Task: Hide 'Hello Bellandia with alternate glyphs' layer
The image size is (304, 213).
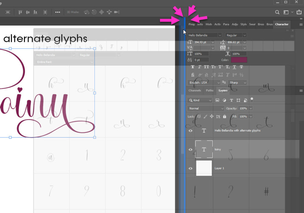Action: [191, 131]
